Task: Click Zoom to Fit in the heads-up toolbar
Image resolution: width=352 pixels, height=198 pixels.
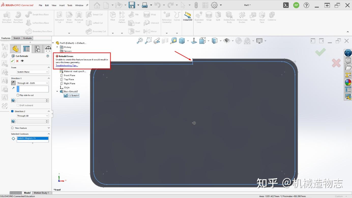Action: click(x=139, y=41)
